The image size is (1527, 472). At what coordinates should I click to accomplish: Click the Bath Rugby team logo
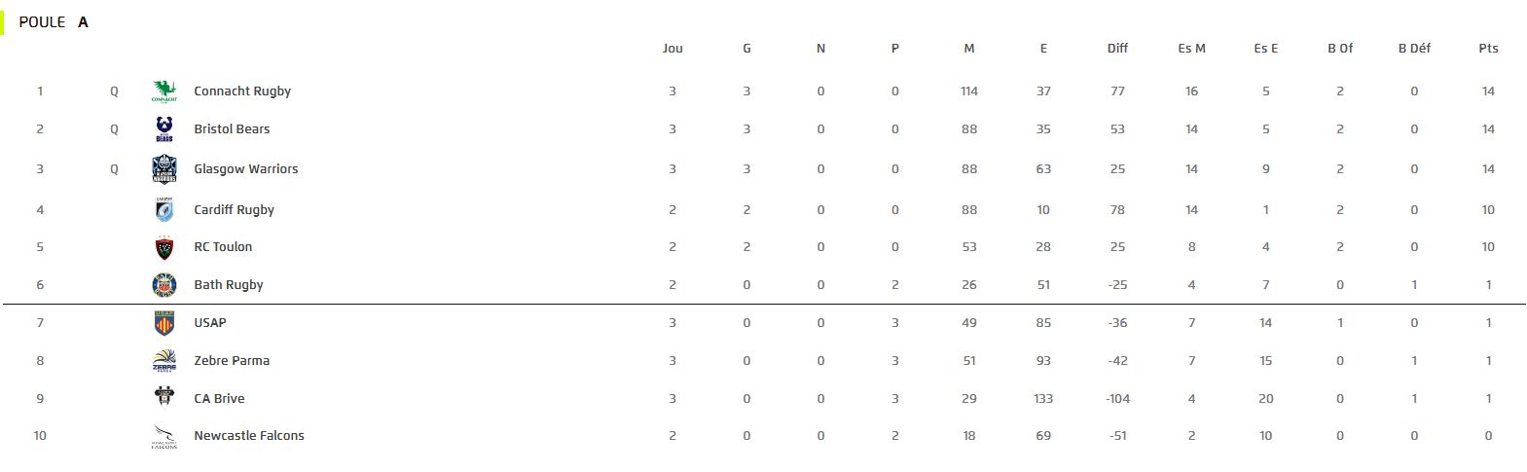pyautogui.click(x=164, y=285)
